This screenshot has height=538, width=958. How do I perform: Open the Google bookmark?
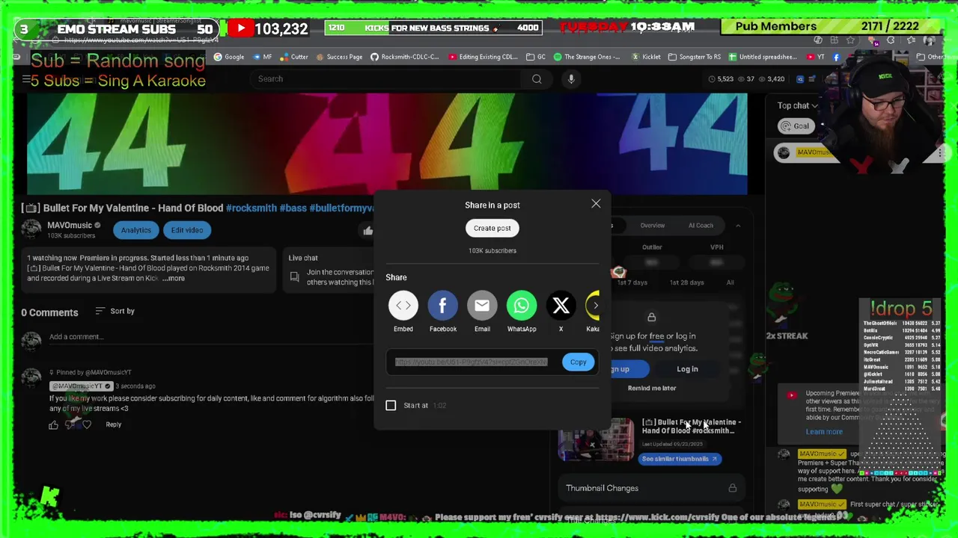coord(229,57)
